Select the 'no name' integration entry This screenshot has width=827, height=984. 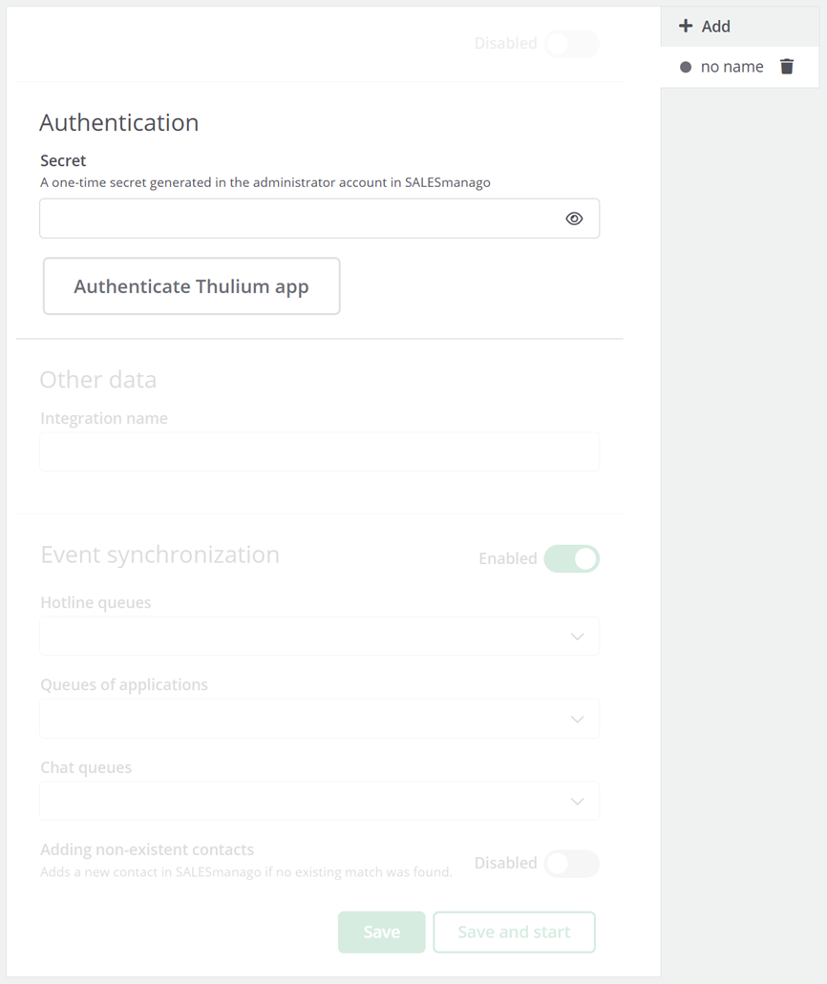point(732,67)
